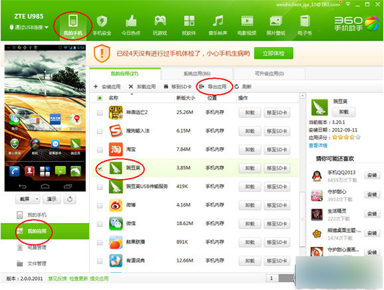Viewport: 384px width, 290px height.
Task: Click the 神庙逃亡2 app icon
Action: click(x=116, y=113)
